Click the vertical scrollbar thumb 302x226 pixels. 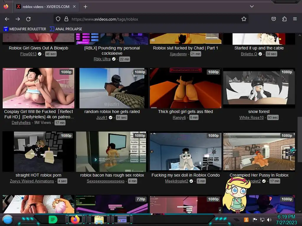[300, 139]
